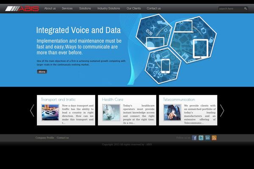Open the Facebook social icon
This screenshot has height=169, width=254.
click(194, 138)
